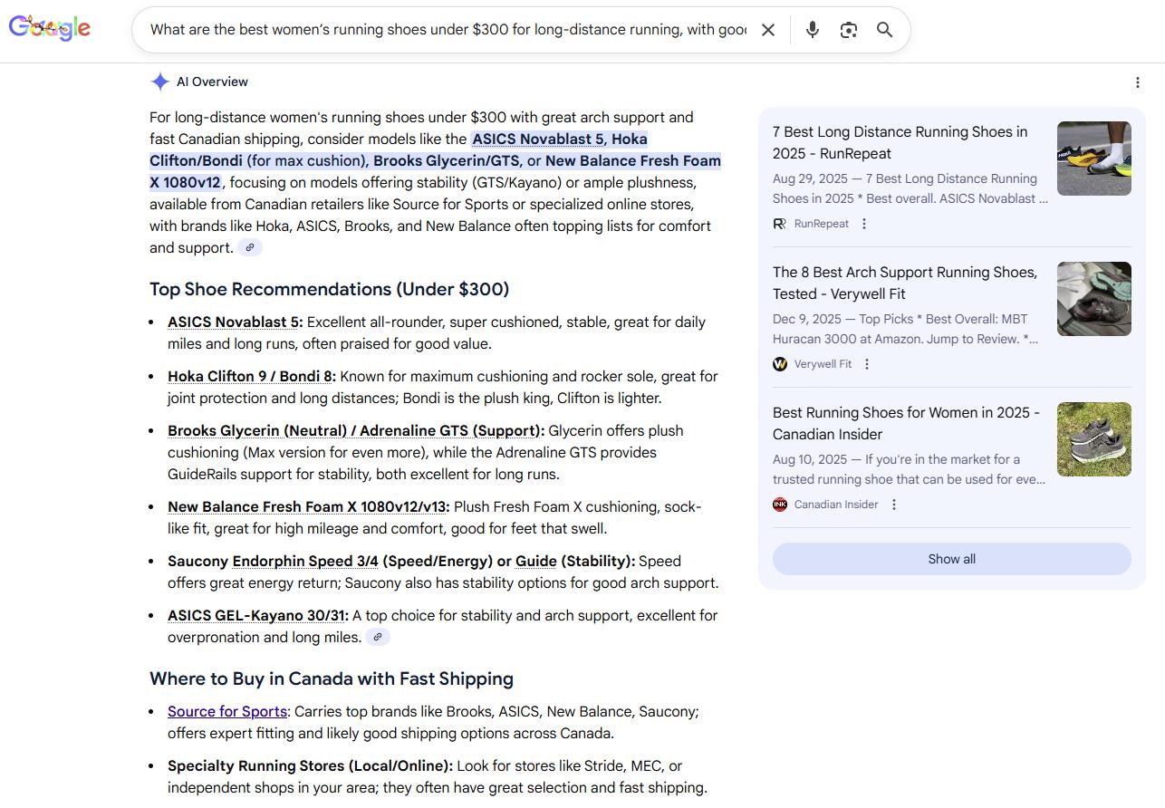1165x808 pixels.
Task: Submit search with the magnifying glass icon
Action: click(885, 30)
